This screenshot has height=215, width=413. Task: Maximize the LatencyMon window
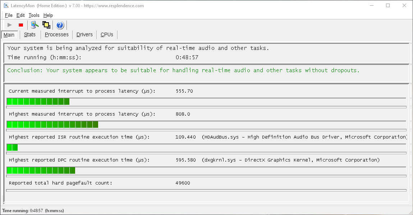[x=388, y=5]
